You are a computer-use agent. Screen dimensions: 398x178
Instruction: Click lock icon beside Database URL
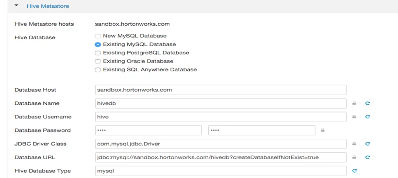click(x=354, y=157)
